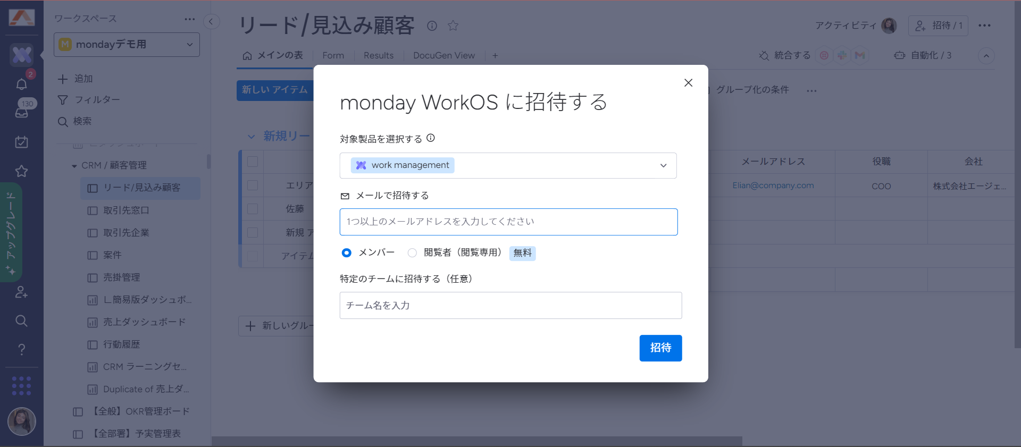
Task: Click 追加 in the sidebar
Action: (x=75, y=79)
